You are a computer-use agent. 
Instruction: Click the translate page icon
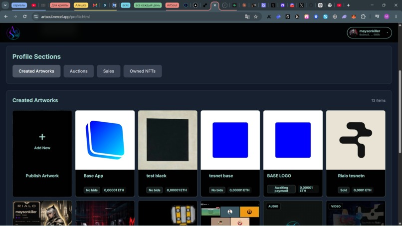pyautogui.click(x=247, y=16)
